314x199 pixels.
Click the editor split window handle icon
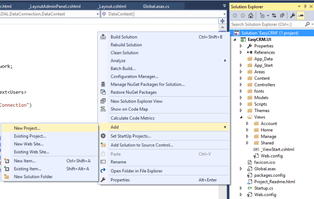[x=223, y=21]
